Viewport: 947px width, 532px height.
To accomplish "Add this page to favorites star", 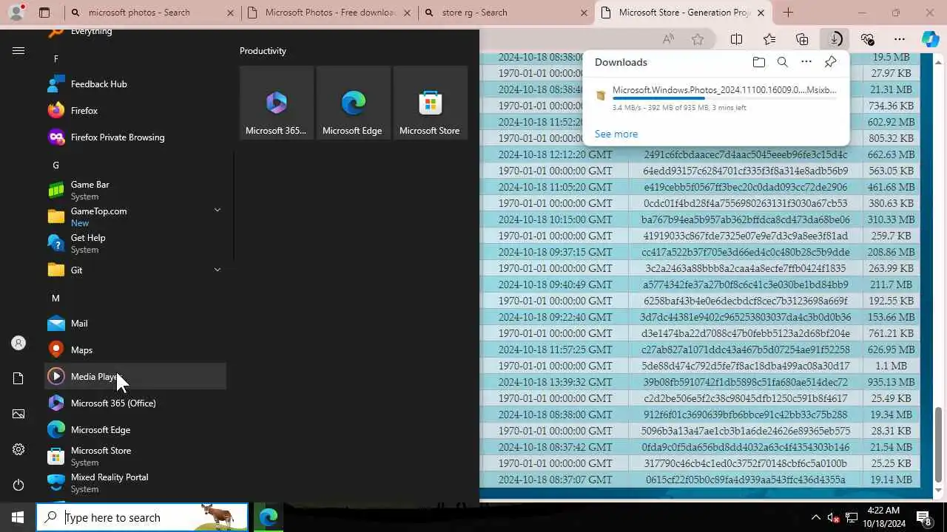I will click(x=698, y=39).
